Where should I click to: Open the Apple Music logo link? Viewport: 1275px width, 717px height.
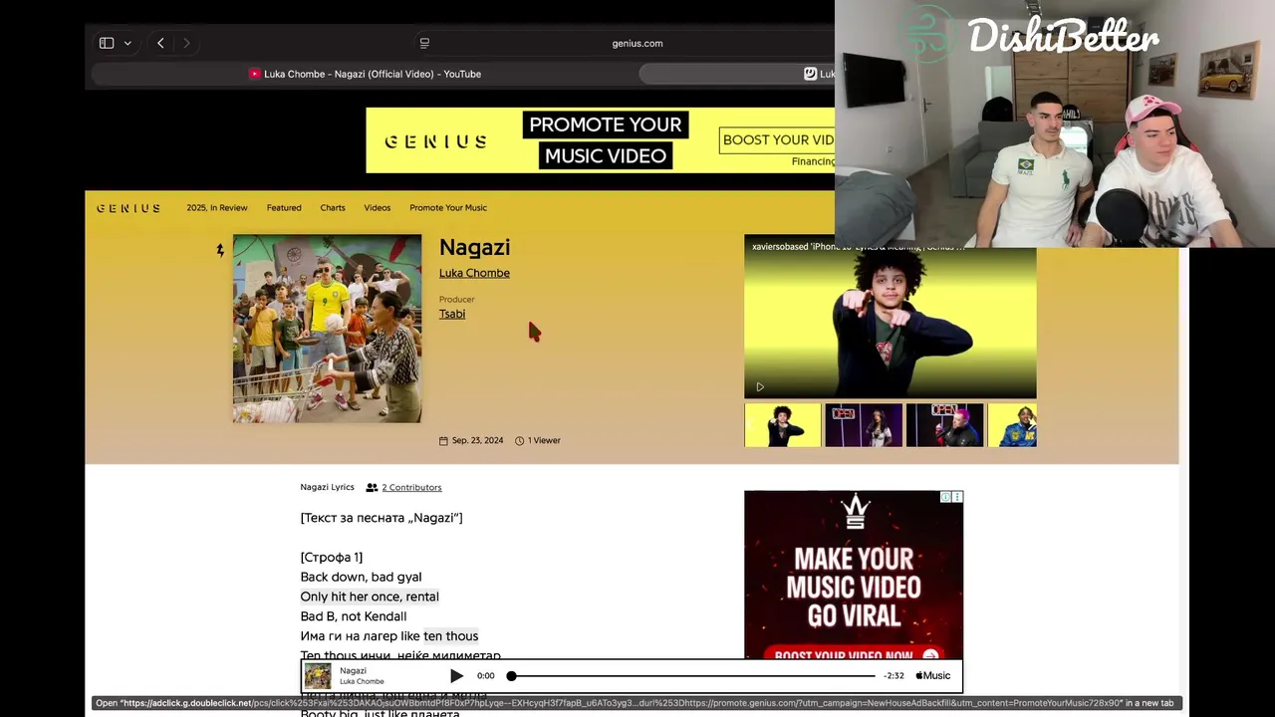933,675
